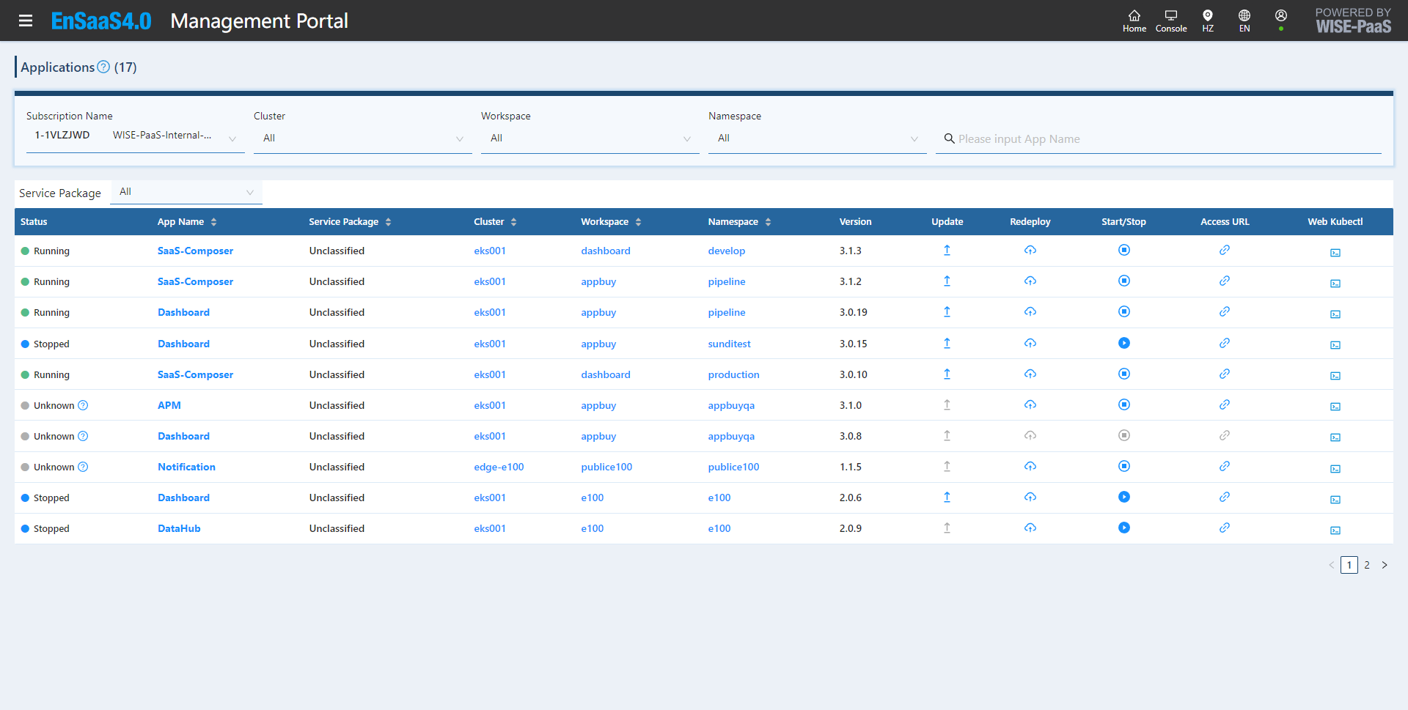
Task: Start stopped Dashboard version 2.0.6
Action: click(x=1123, y=497)
